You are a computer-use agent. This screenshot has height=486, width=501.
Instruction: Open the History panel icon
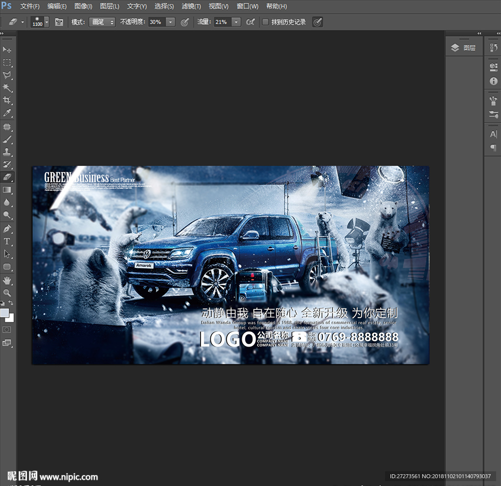click(x=493, y=47)
